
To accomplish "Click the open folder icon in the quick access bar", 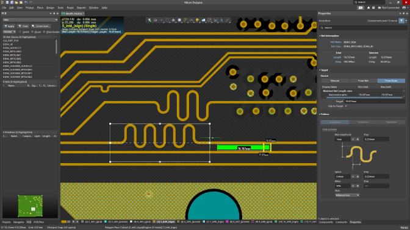I will click(16, 2).
